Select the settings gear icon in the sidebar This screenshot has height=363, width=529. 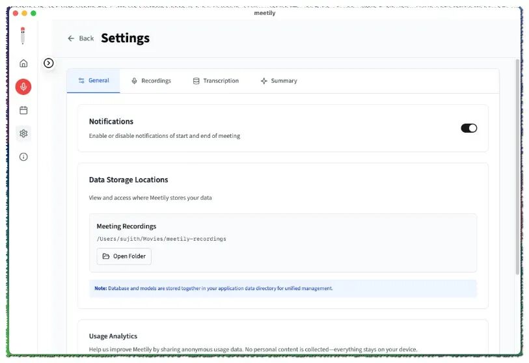[x=23, y=133]
